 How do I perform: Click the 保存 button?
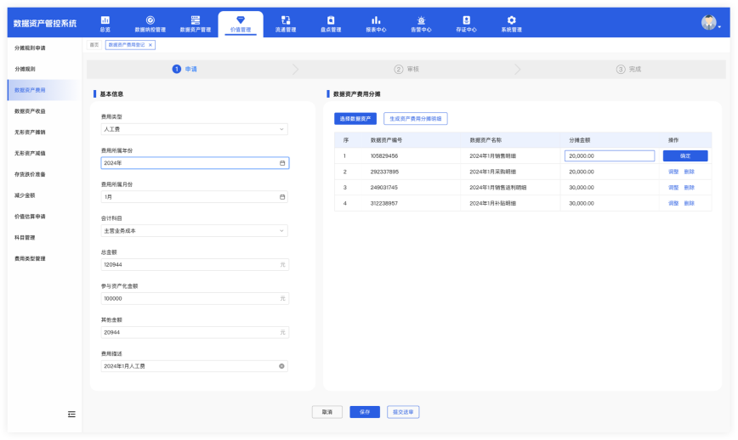[365, 412]
